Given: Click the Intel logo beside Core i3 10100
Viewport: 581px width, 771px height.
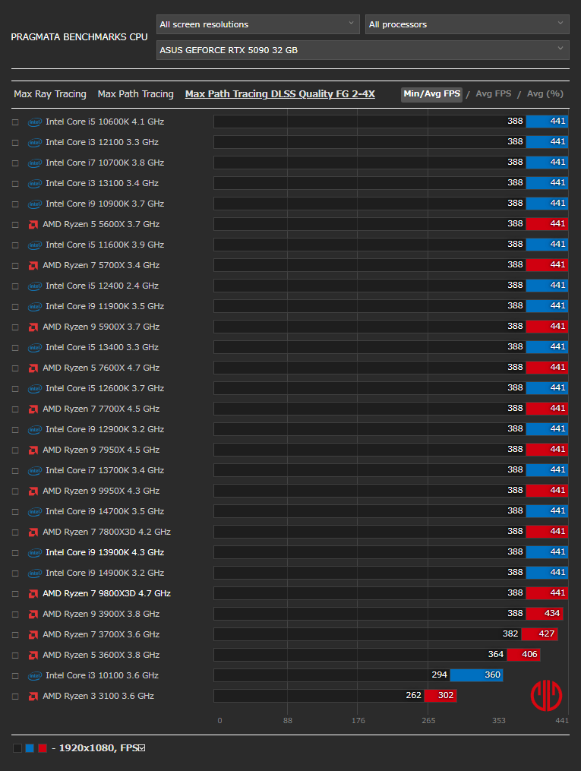Looking at the screenshot, I should point(34,676).
